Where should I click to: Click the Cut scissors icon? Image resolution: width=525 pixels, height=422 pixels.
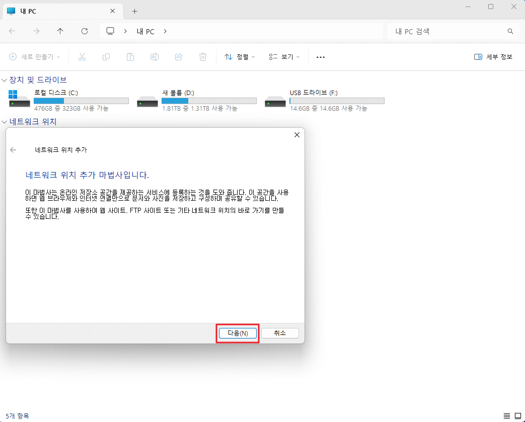(x=82, y=57)
